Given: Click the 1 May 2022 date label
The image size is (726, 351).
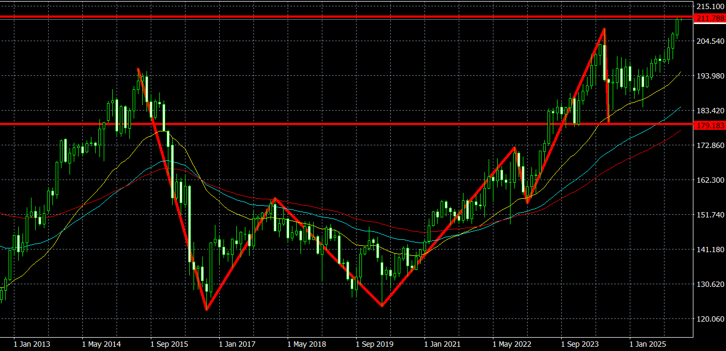Looking at the screenshot, I should [x=512, y=344].
